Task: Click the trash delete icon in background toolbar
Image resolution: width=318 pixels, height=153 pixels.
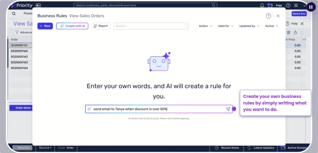Action: pyautogui.click(x=288, y=32)
